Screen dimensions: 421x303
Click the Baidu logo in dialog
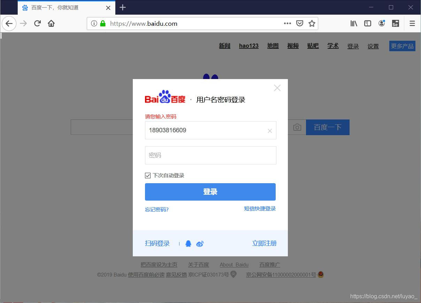click(165, 97)
